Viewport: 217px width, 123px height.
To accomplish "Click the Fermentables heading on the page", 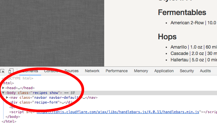I will pyautogui.click(x=182, y=12).
